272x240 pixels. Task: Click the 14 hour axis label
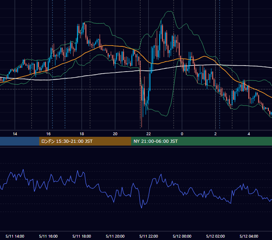point(15,134)
